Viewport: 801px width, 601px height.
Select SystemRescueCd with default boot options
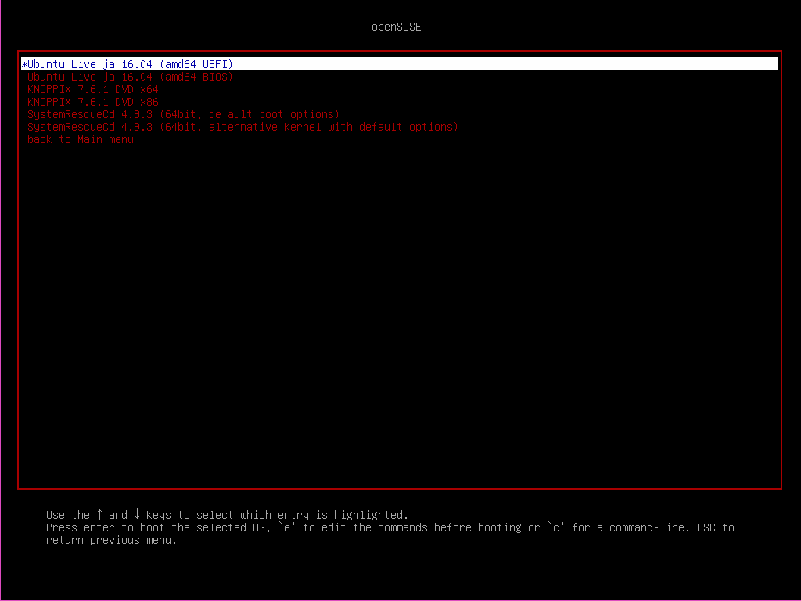[x=181, y=114]
